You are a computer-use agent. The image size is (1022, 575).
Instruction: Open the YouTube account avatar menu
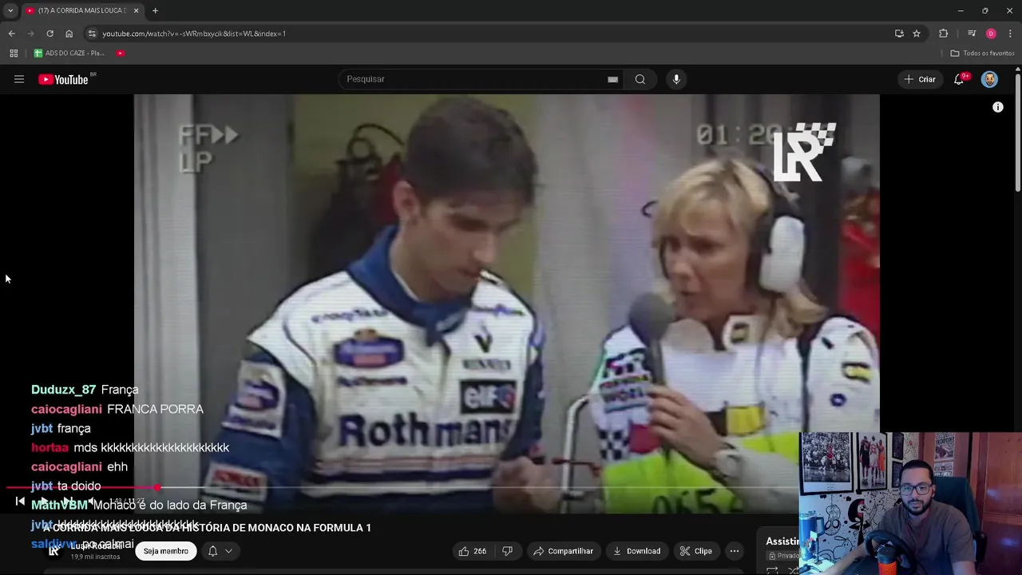[x=989, y=79]
